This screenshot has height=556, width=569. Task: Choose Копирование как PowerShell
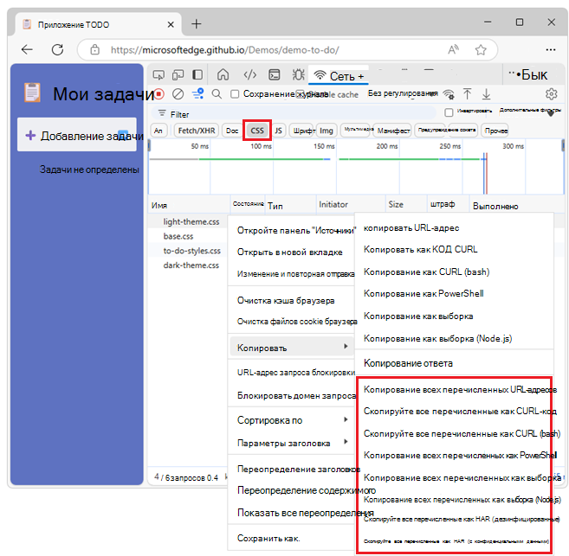click(x=454, y=294)
